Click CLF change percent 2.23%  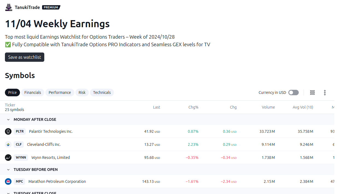pyautogui.click(x=193, y=144)
